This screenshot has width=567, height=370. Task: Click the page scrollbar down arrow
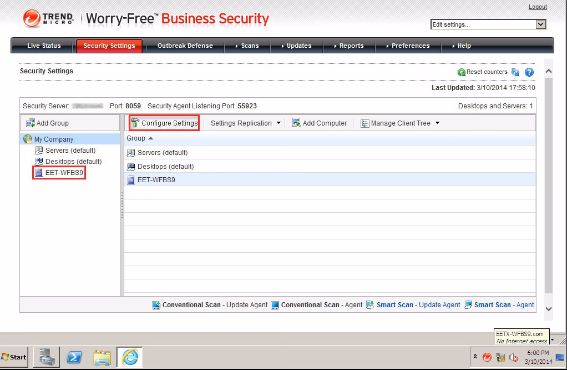pos(549,309)
